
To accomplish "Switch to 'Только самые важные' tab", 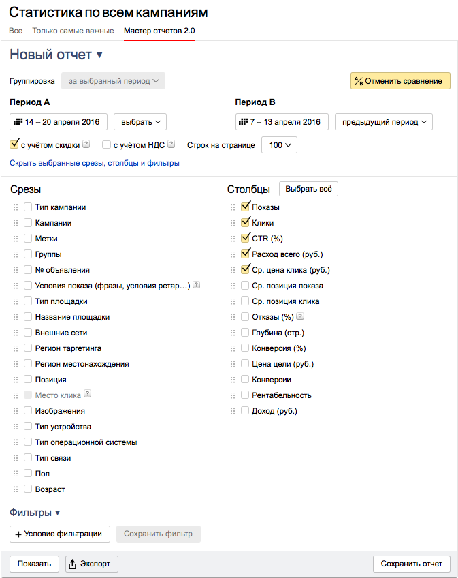I will pyautogui.click(x=73, y=31).
